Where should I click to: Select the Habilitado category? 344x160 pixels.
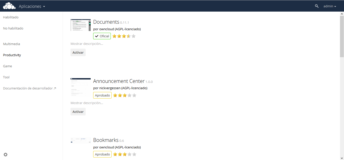coord(11,17)
